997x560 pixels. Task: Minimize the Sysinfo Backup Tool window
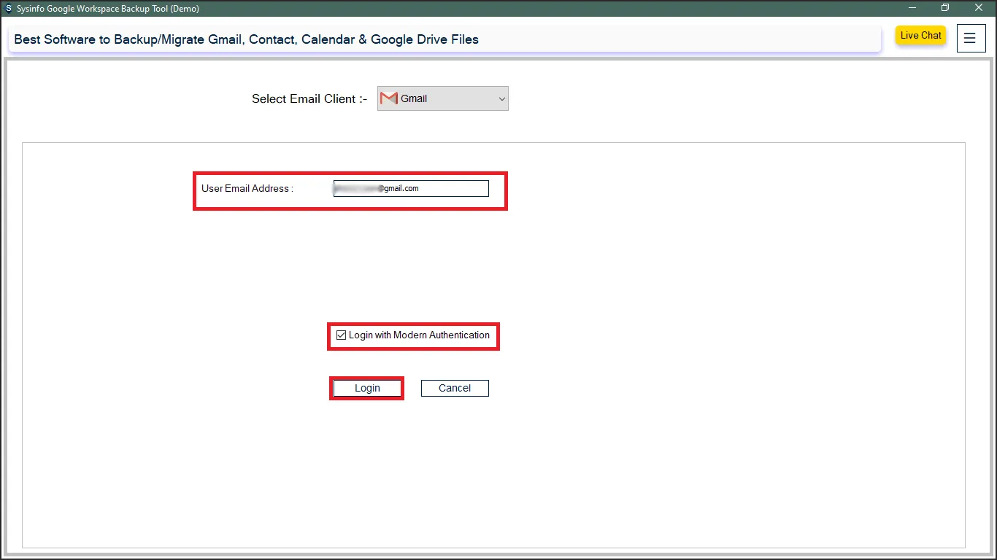click(x=912, y=8)
